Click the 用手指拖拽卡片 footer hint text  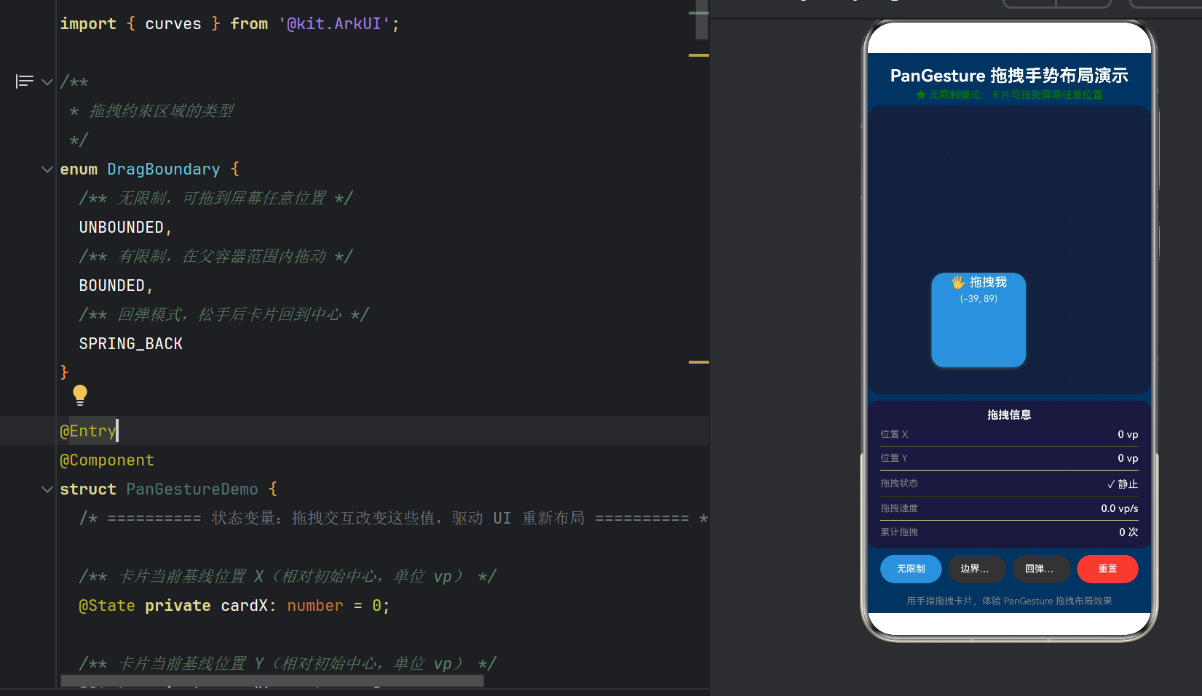[1009, 601]
